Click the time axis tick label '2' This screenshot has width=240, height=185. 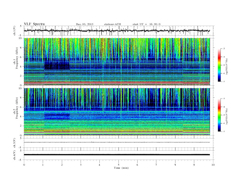(62, 165)
